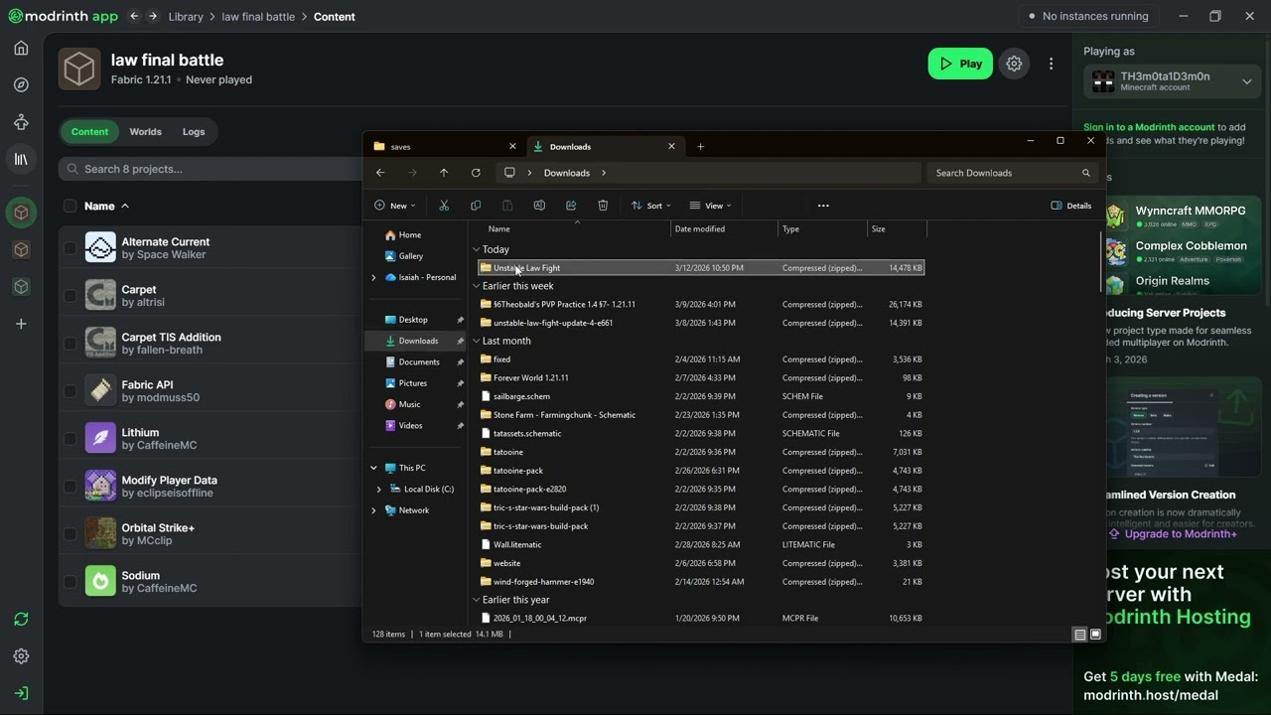Tick the select-all checkbox beside Name
The image size is (1271, 715).
(x=70, y=207)
